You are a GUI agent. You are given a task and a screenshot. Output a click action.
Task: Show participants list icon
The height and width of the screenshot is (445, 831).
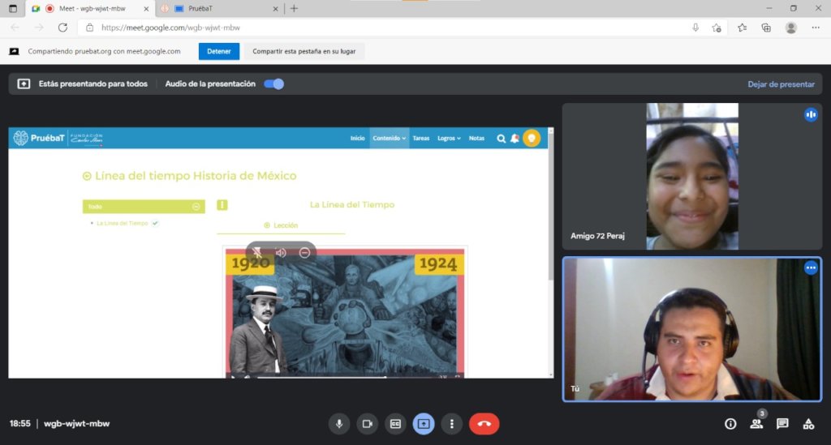[x=757, y=423]
